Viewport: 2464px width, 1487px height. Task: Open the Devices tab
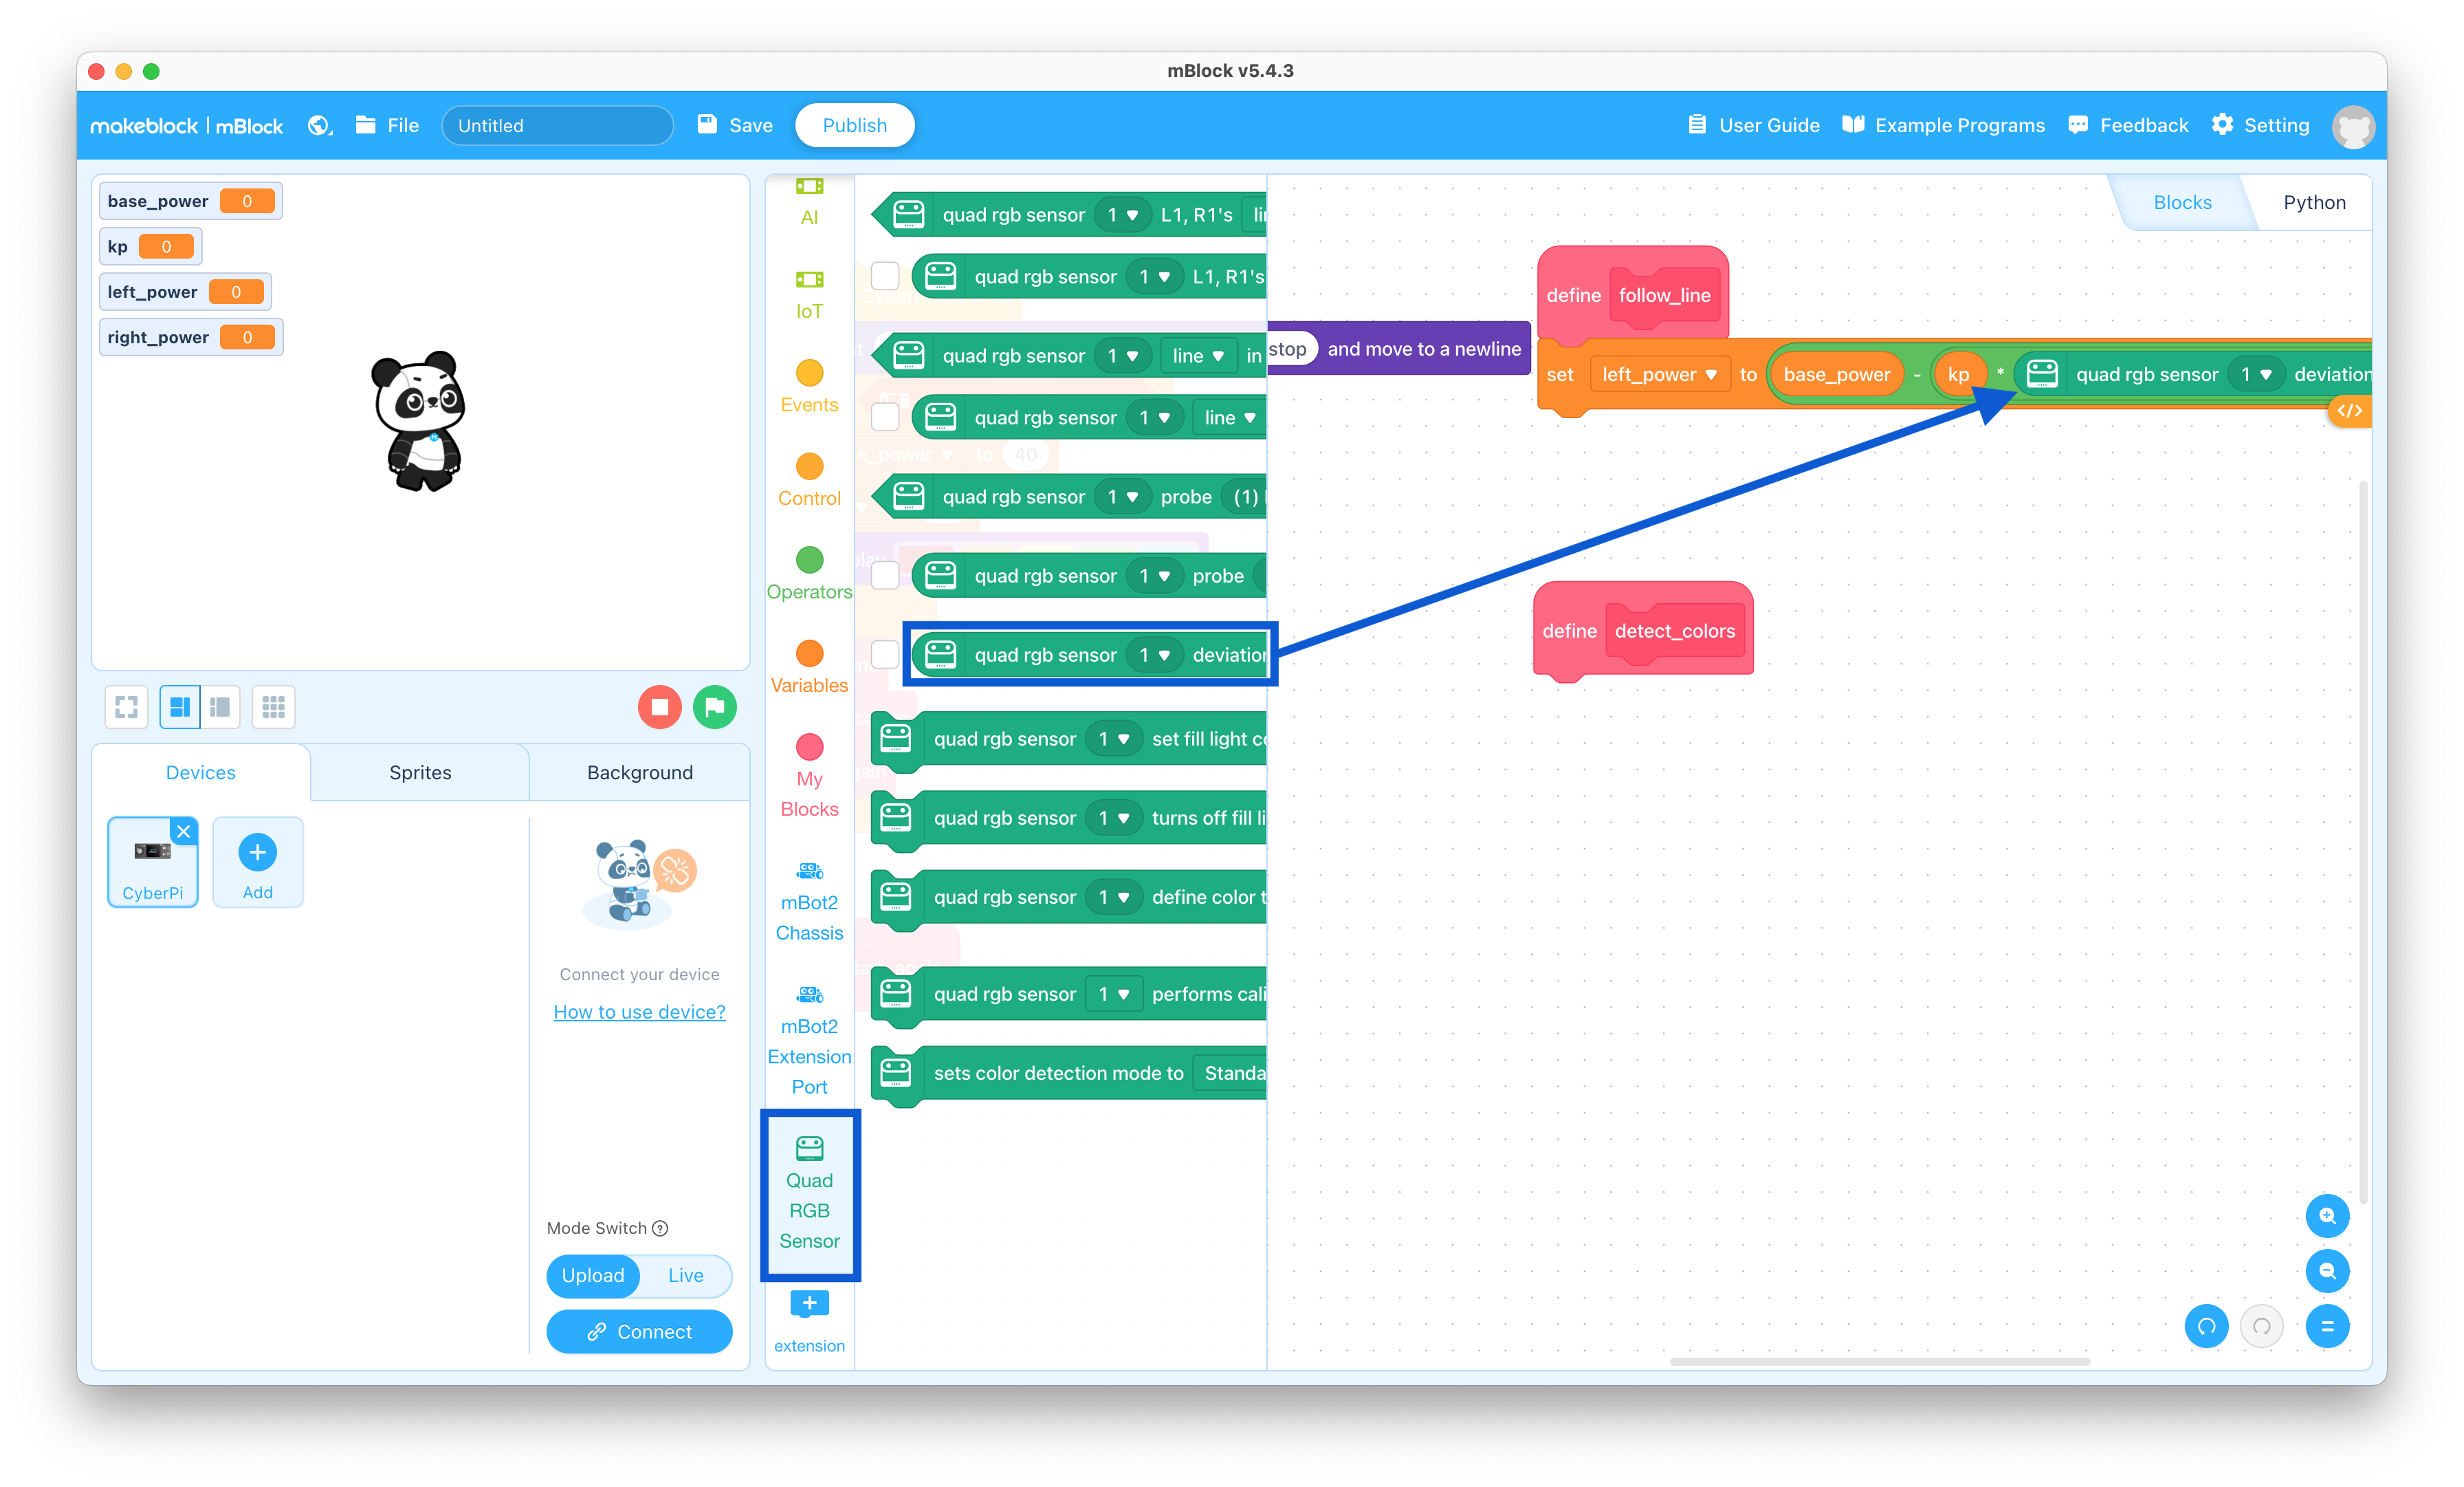pos(200,772)
